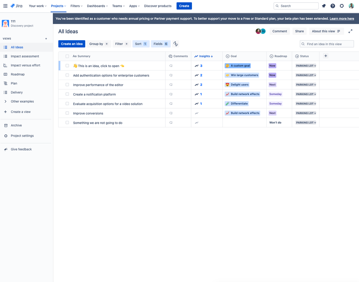Click the Jira logo
Viewport: 359px width, 282px height.
(x=16, y=6)
